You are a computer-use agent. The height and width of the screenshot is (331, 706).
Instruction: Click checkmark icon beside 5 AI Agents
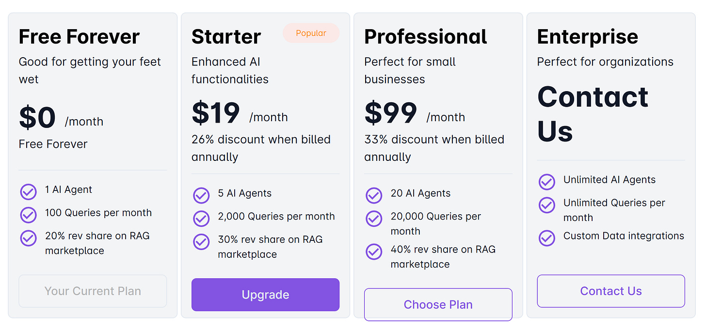[x=201, y=195]
